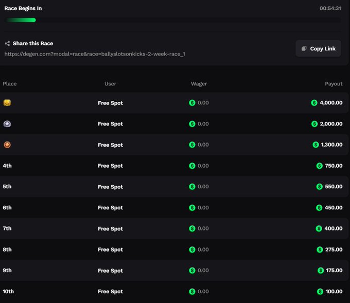Screen dimensions: 350x303
Task: Click the Place column header
Action: [x=10, y=84]
